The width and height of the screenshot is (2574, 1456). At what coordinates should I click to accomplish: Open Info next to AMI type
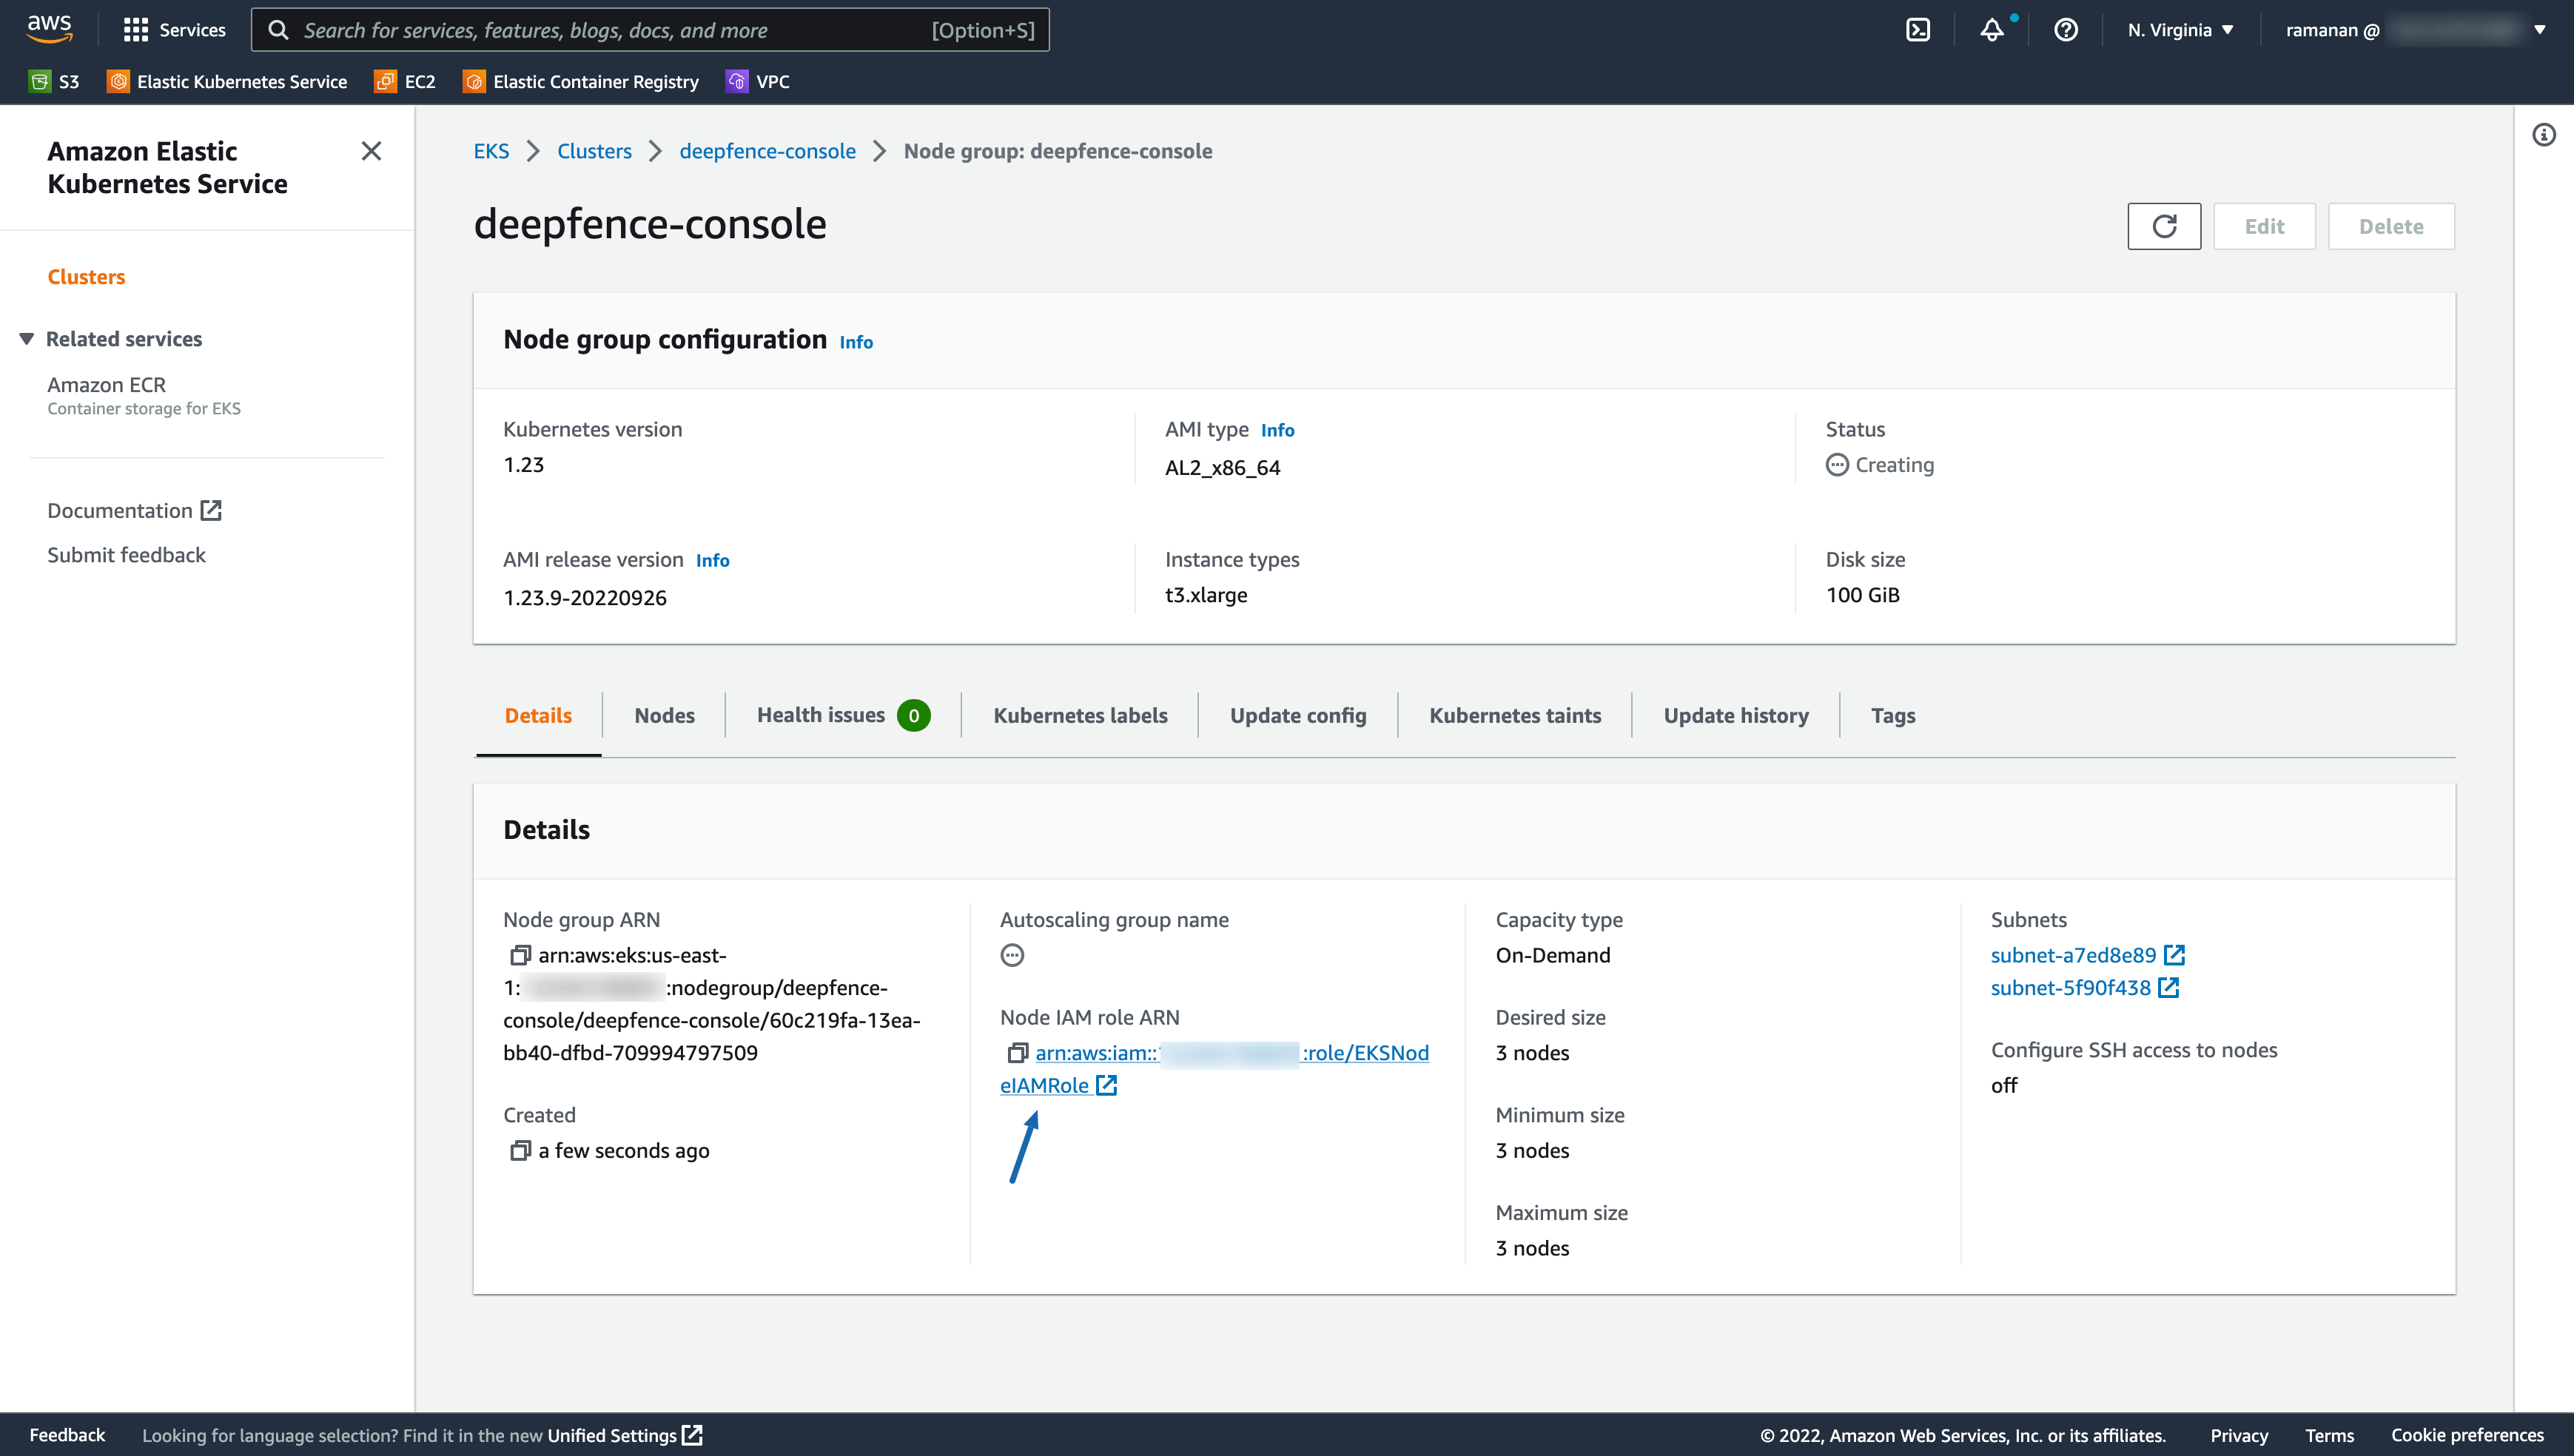pyautogui.click(x=1277, y=430)
